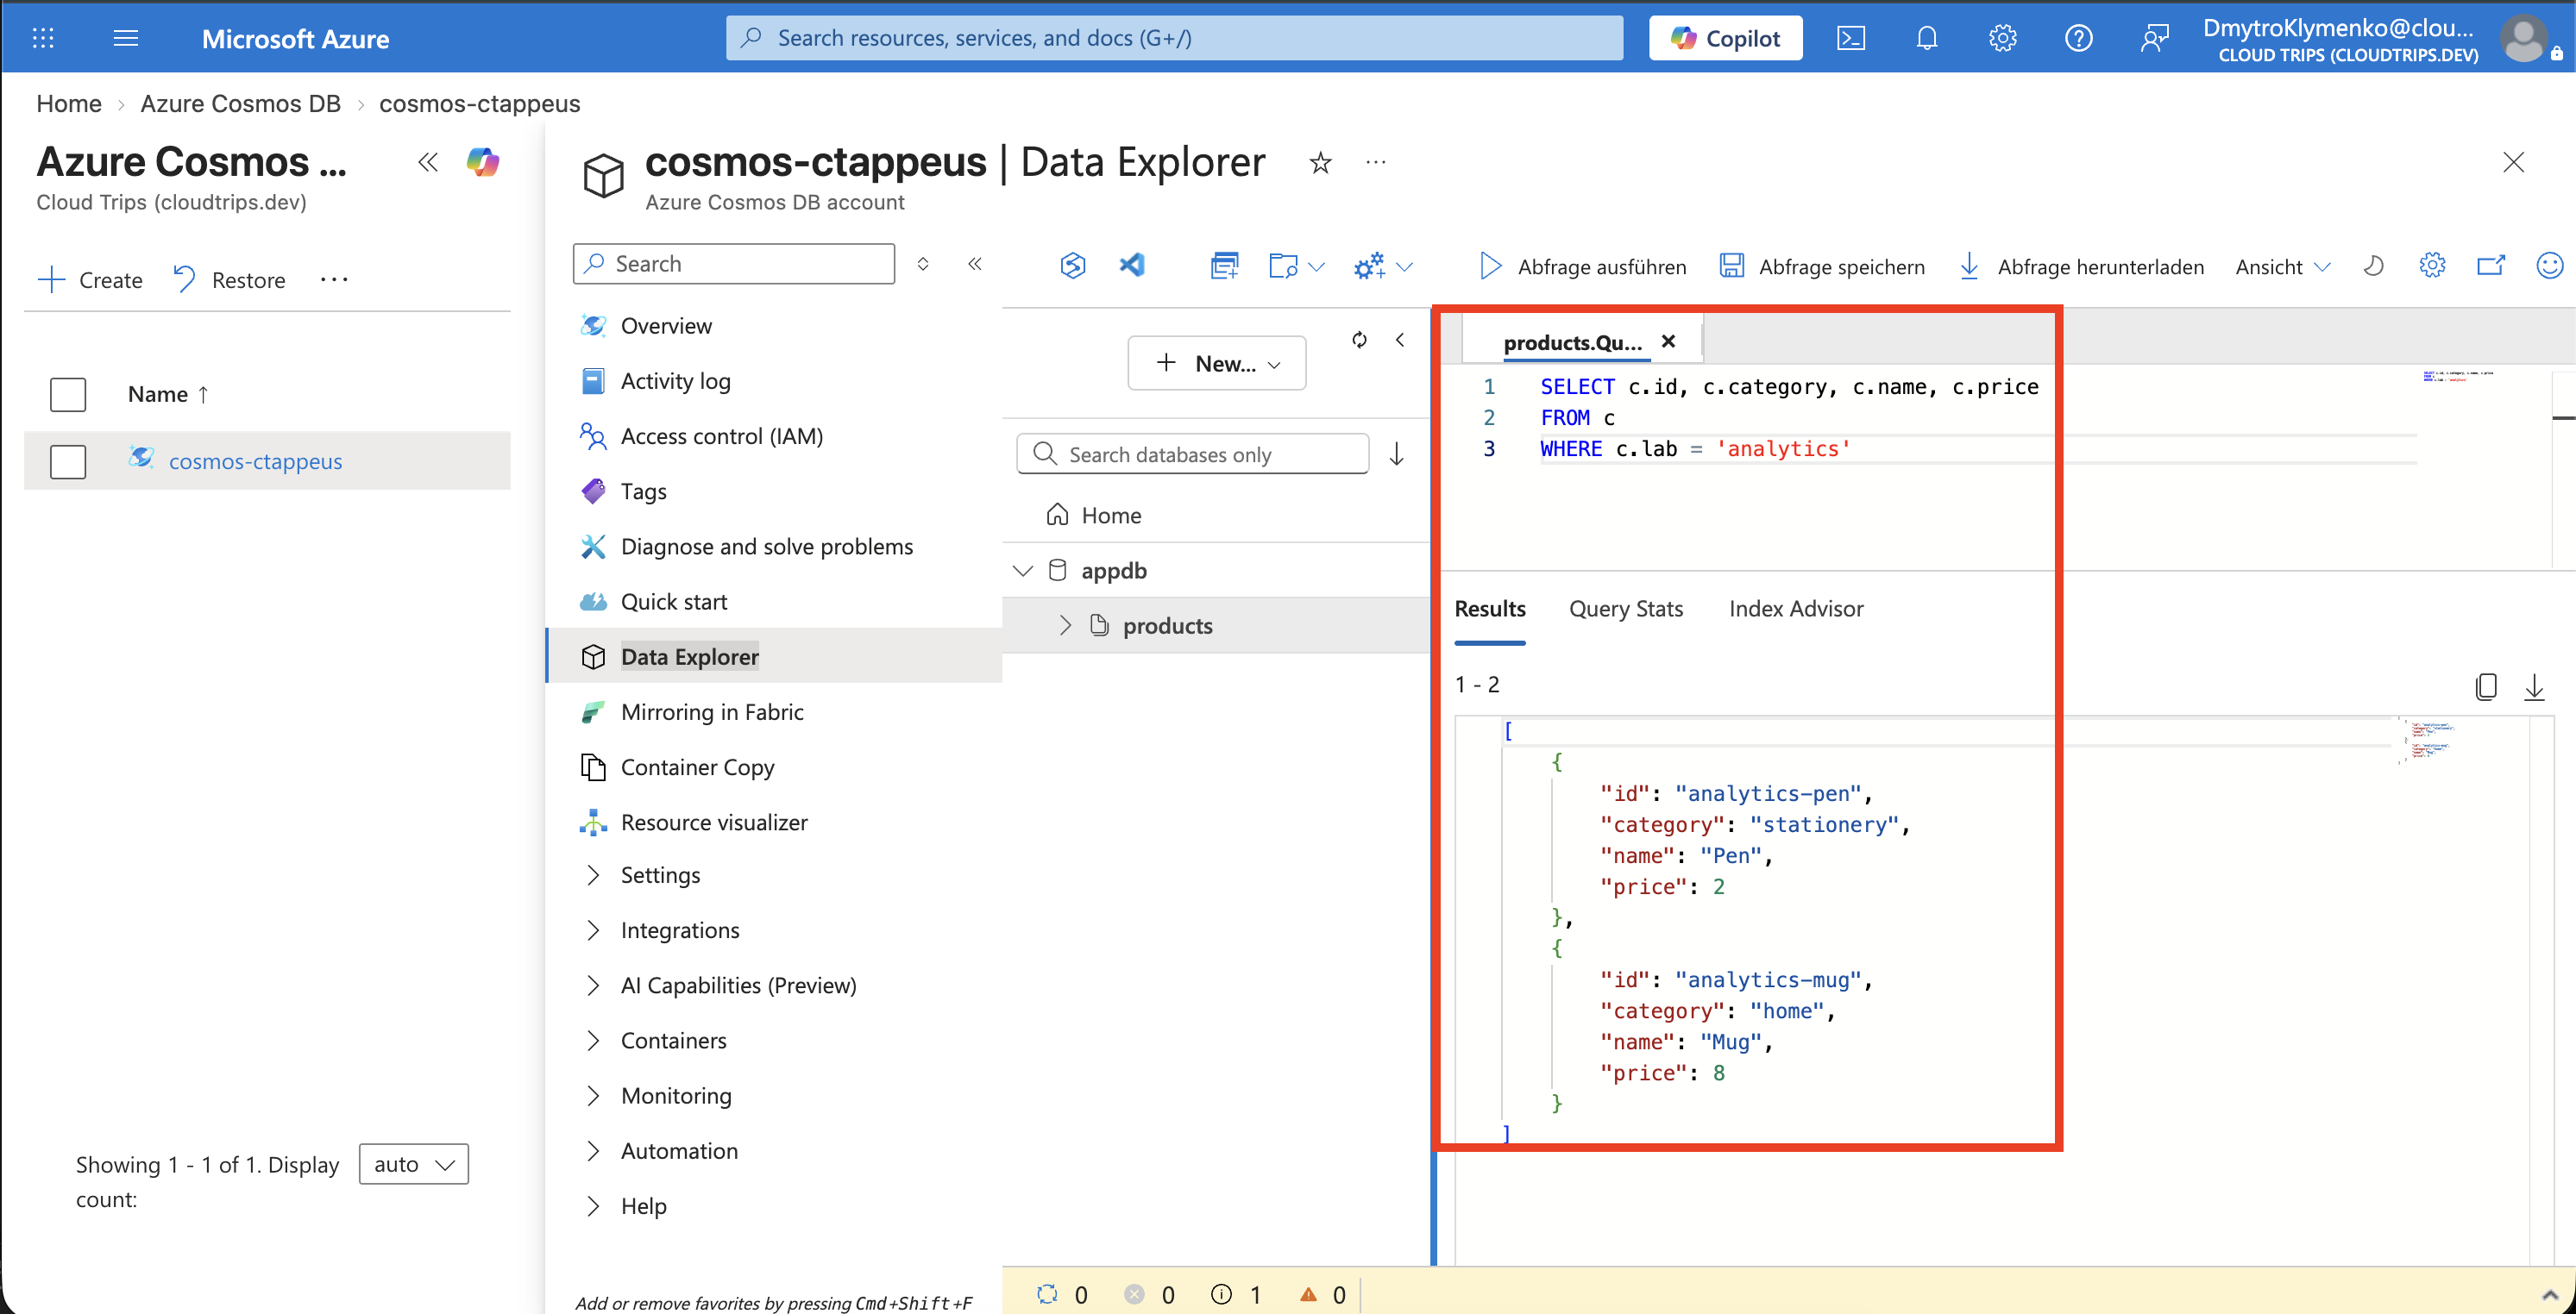Open the Azure portal apps grid icon
2576x1314 pixels.
tap(43, 38)
